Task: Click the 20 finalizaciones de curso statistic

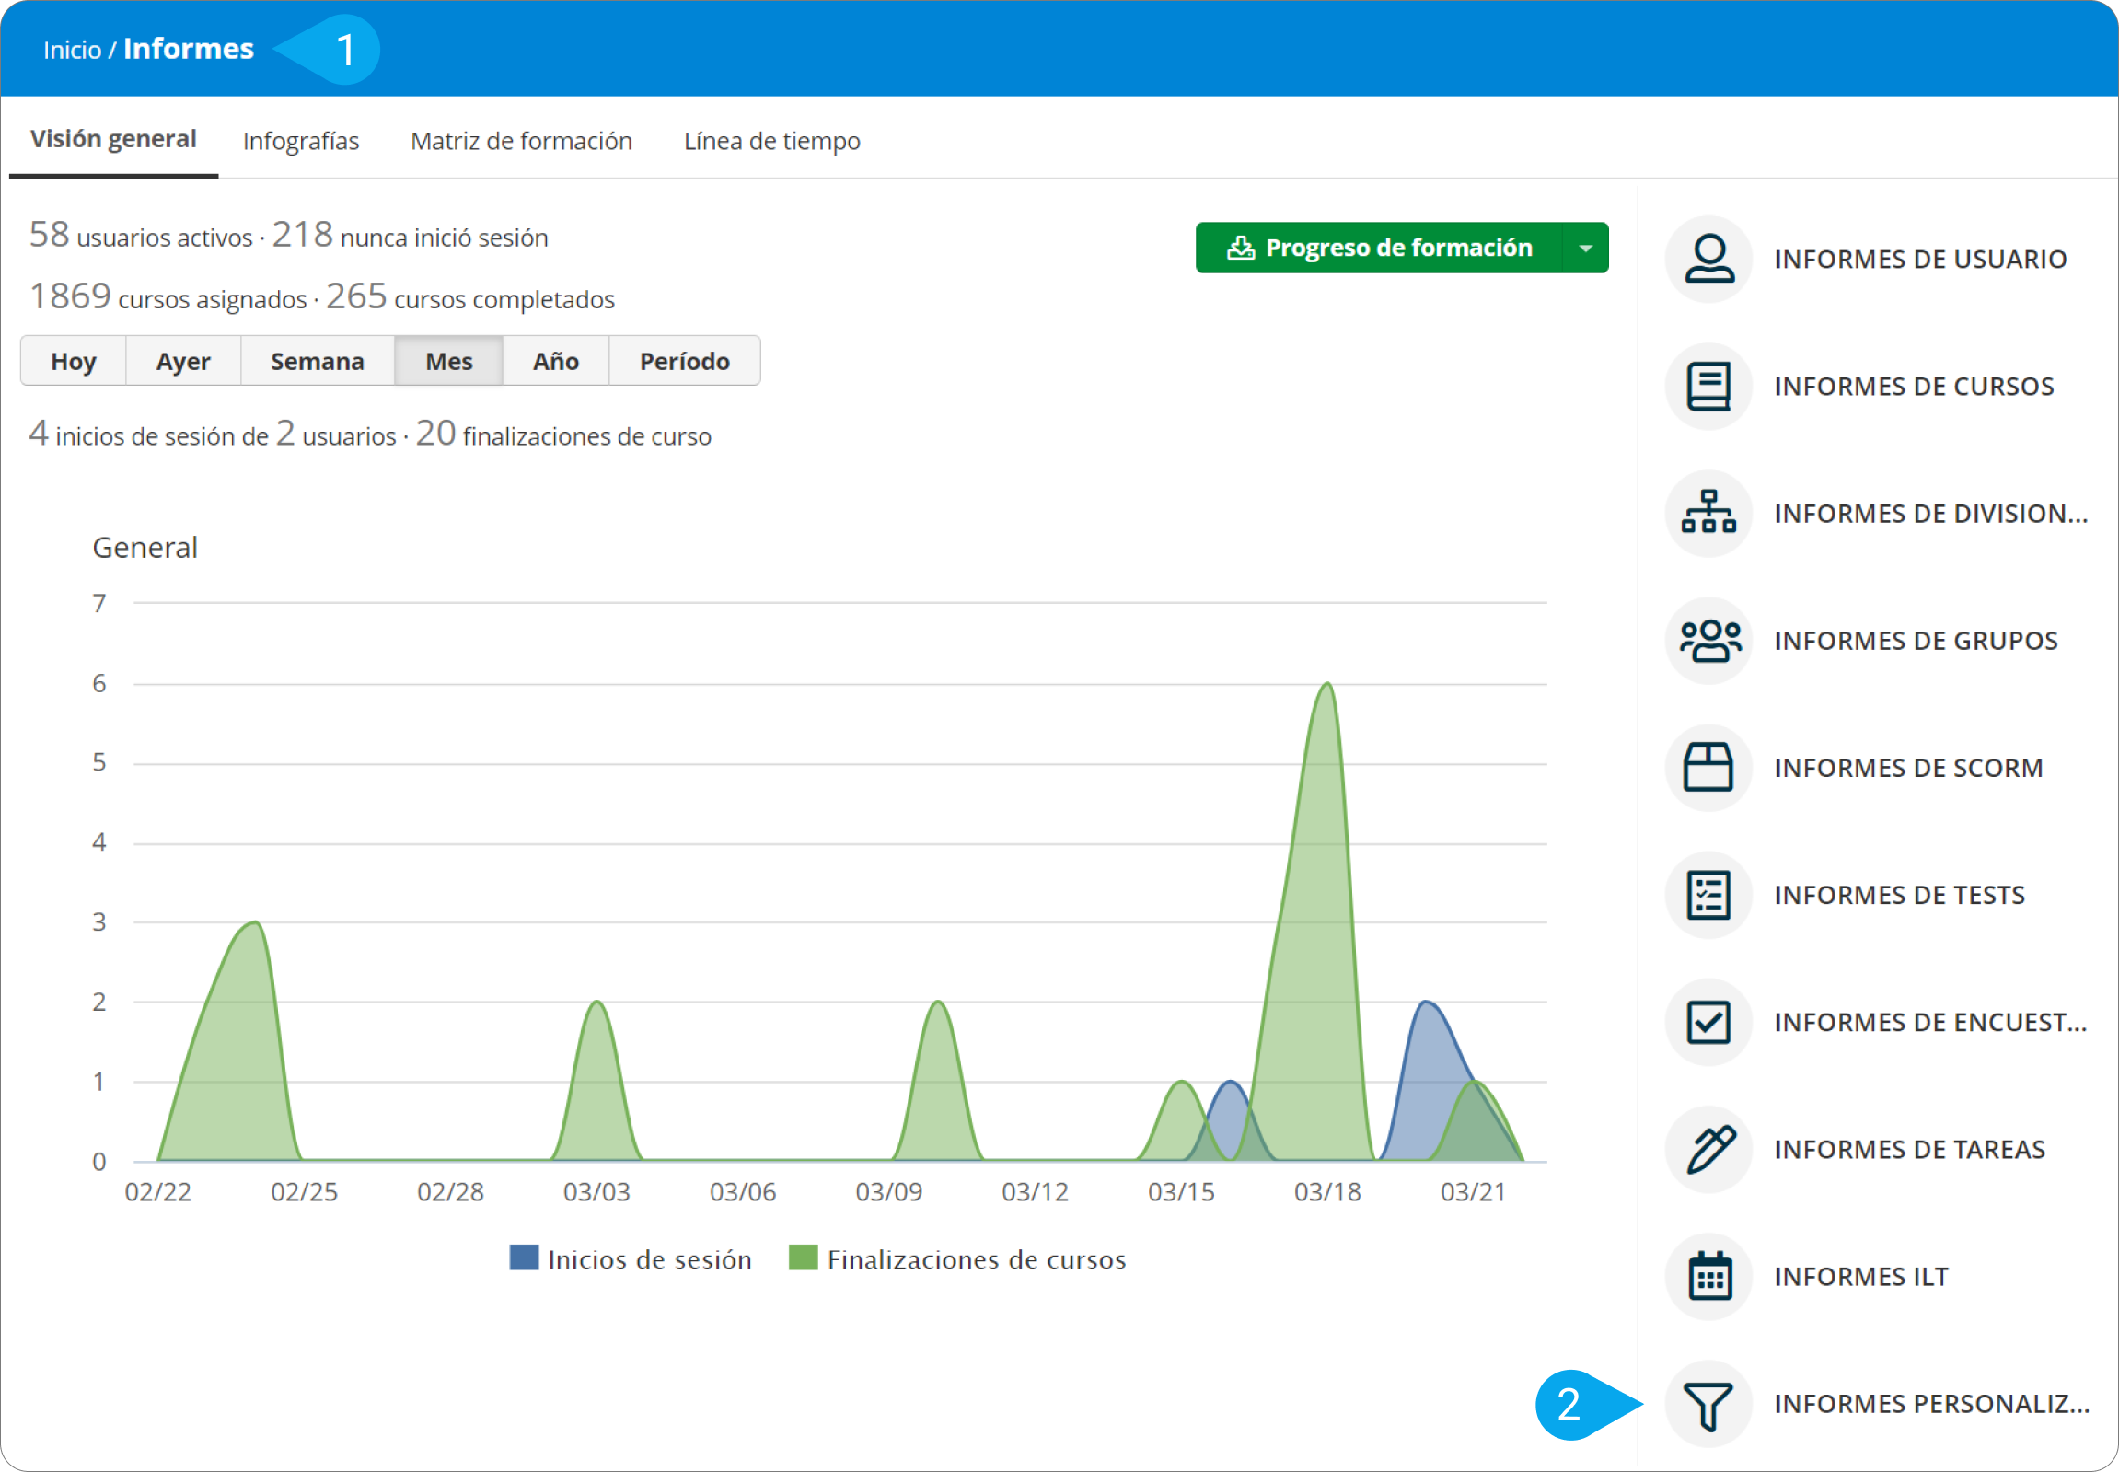Action: [563, 434]
